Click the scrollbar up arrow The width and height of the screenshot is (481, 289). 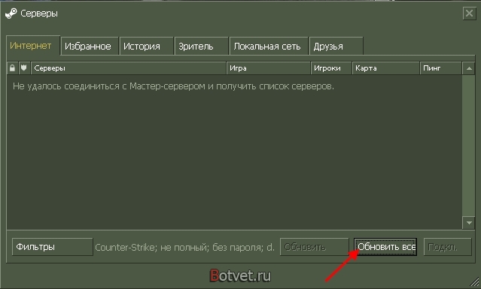[x=469, y=68]
